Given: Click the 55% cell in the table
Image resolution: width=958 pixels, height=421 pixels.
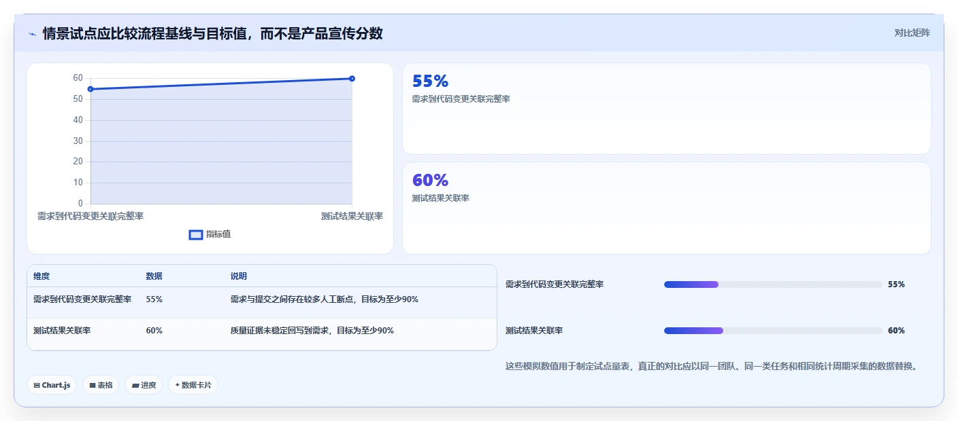Looking at the screenshot, I should pos(154,299).
